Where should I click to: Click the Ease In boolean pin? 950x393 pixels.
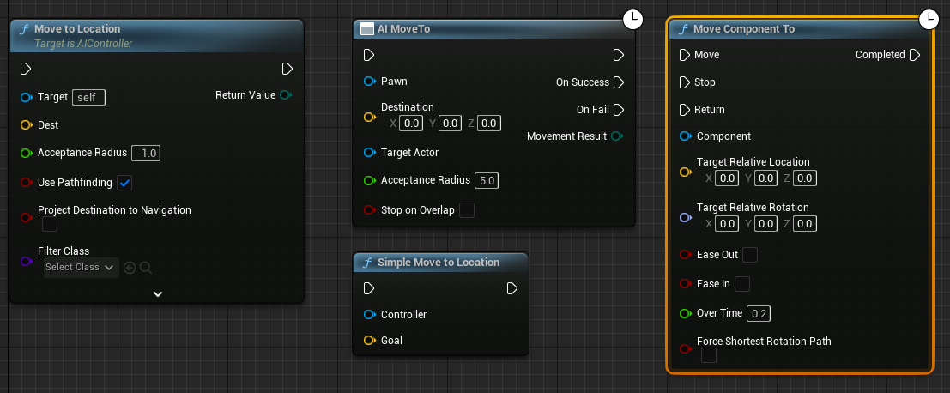(x=685, y=283)
